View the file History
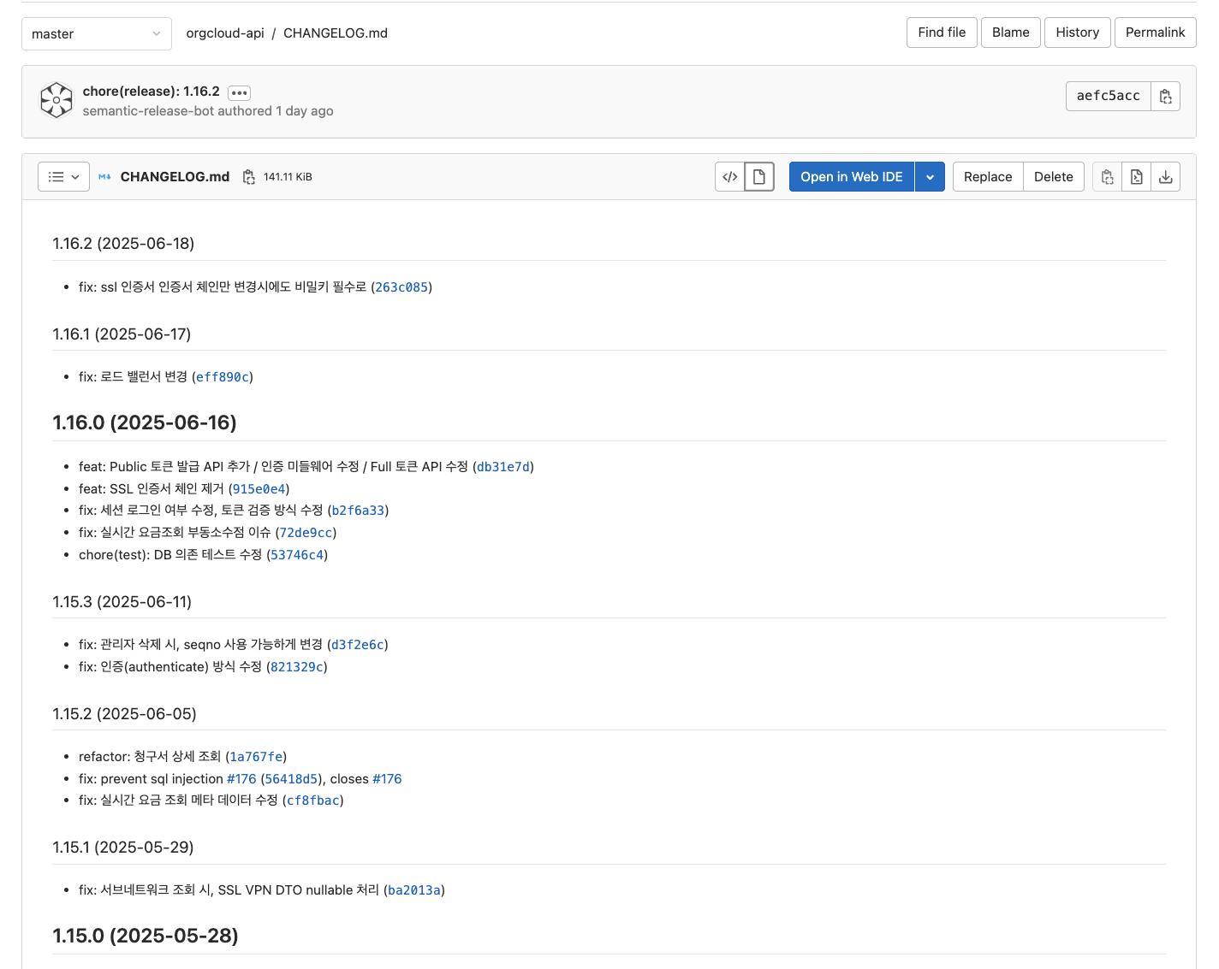This screenshot has height=969, width=1219. point(1077,32)
